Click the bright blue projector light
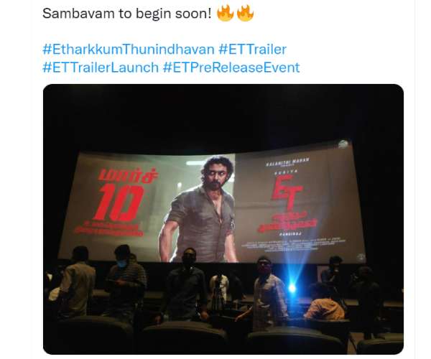The width and height of the screenshot is (431, 359). pos(292,288)
